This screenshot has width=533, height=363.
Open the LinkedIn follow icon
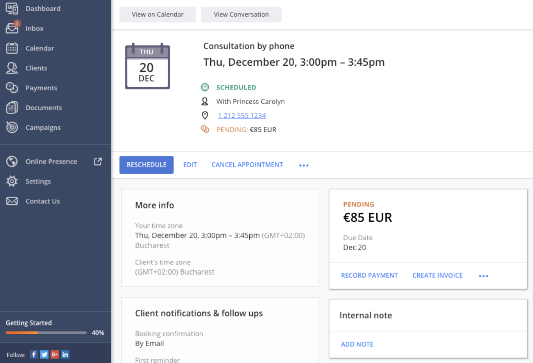65,354
